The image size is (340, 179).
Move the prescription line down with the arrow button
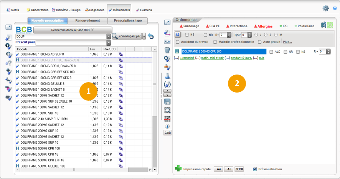point(167,95)
